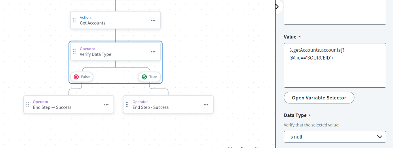Open the Get Accounts node options menu
Screen dimensions: 393x148
tap(153, 20)
